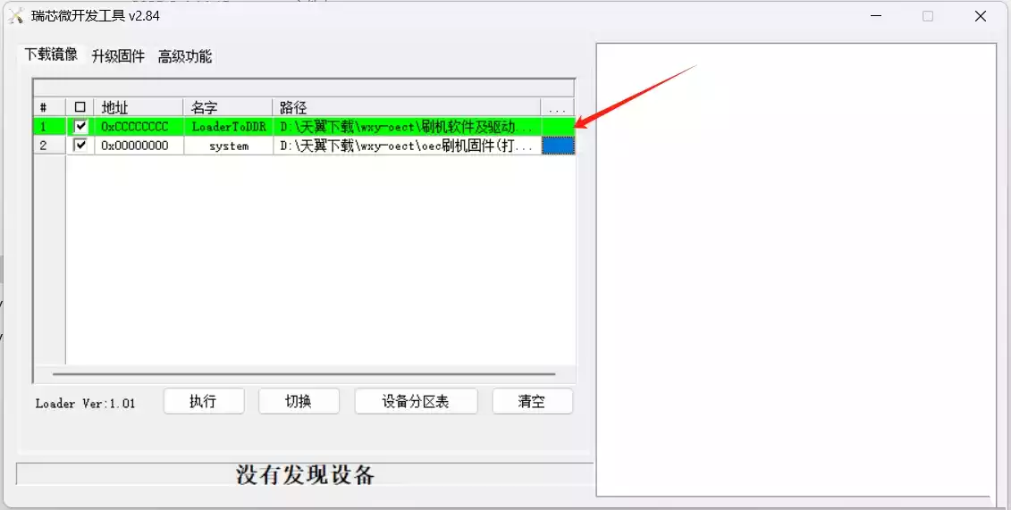Toggle the select-all checkbox in table header
Screen dimensions: 1011x510
(x=80, y=107)
